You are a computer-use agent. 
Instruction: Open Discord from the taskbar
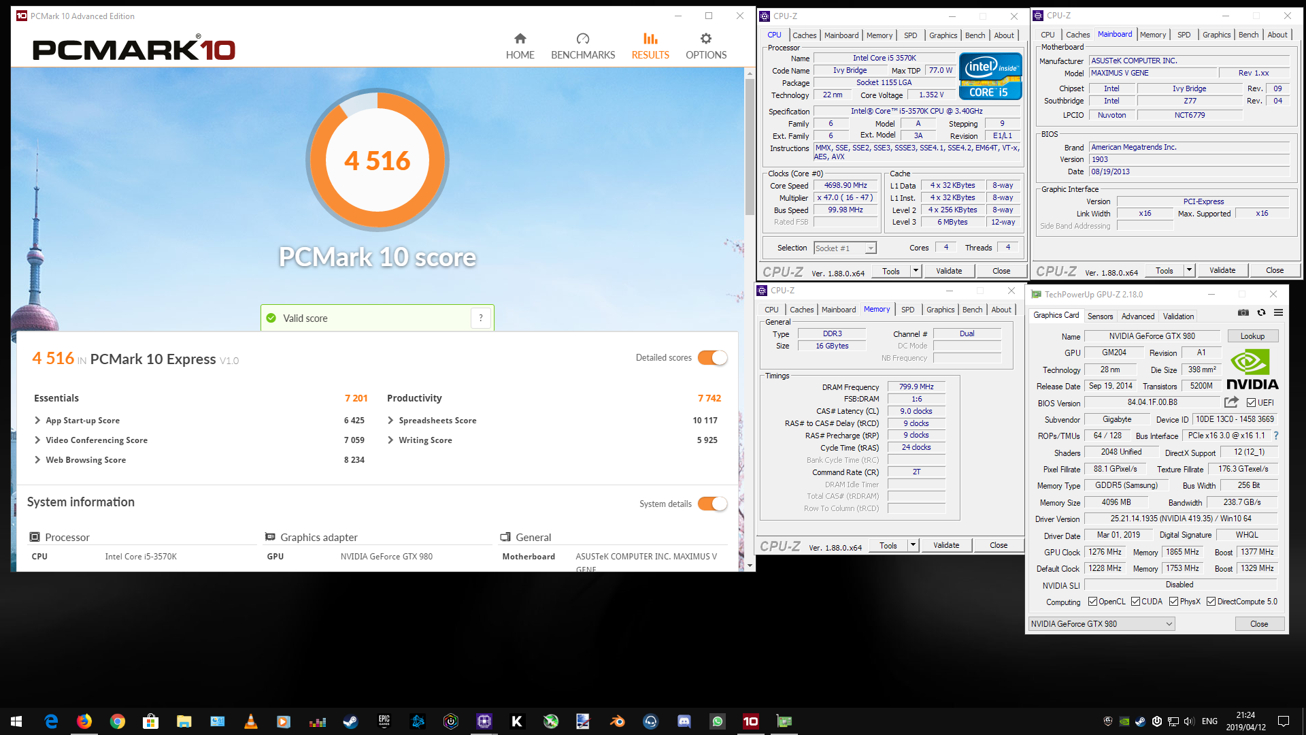click(684, 721)
